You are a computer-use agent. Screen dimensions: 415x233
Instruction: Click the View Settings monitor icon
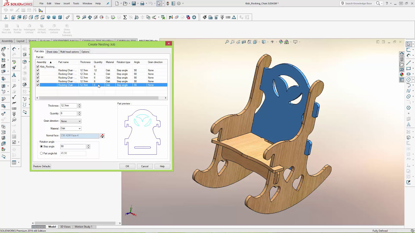295,42
